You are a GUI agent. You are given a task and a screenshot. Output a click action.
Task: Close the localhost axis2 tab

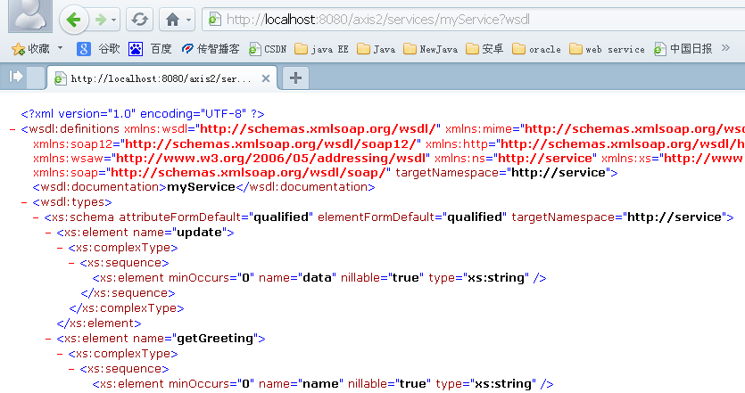266,78
